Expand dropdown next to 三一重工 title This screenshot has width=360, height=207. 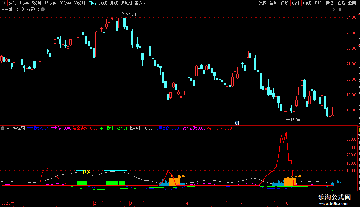click(43, 10)
